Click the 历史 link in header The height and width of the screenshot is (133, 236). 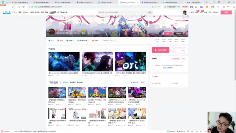[210, 12]
